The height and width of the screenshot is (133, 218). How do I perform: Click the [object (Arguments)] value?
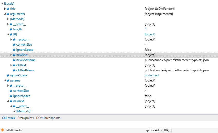click(159, 14)
